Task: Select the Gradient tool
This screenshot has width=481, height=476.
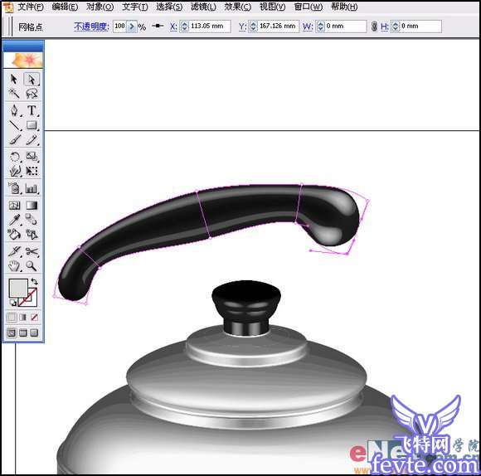Action: [32, 205]
